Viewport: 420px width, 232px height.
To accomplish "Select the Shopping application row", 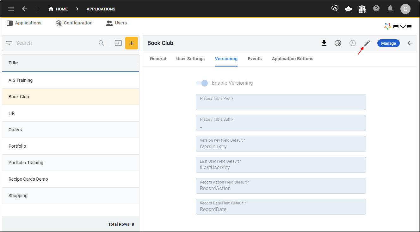I will pyautogui.click(x=71, y=196).
